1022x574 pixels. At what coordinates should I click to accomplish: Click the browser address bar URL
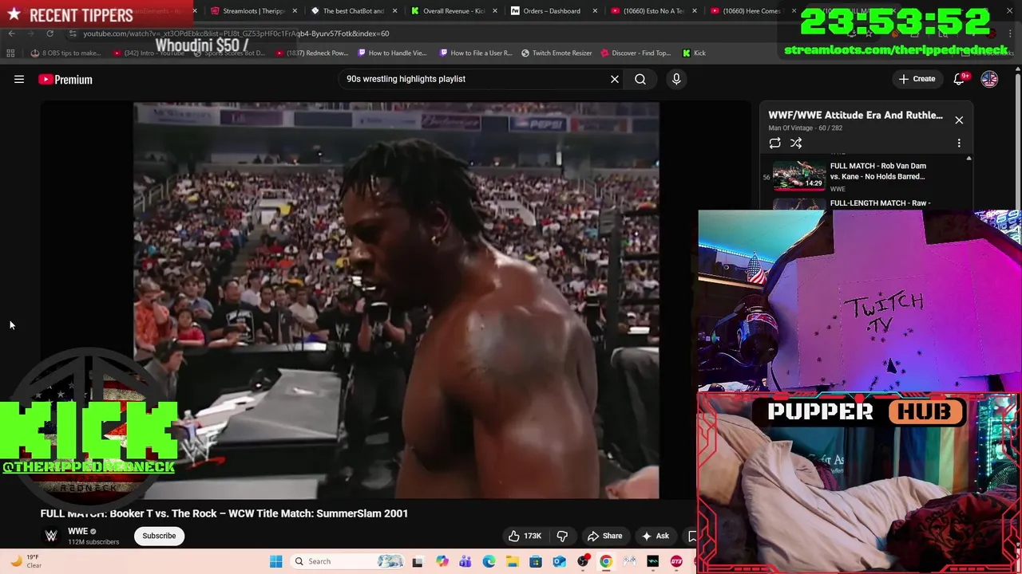tap(236, 33)
